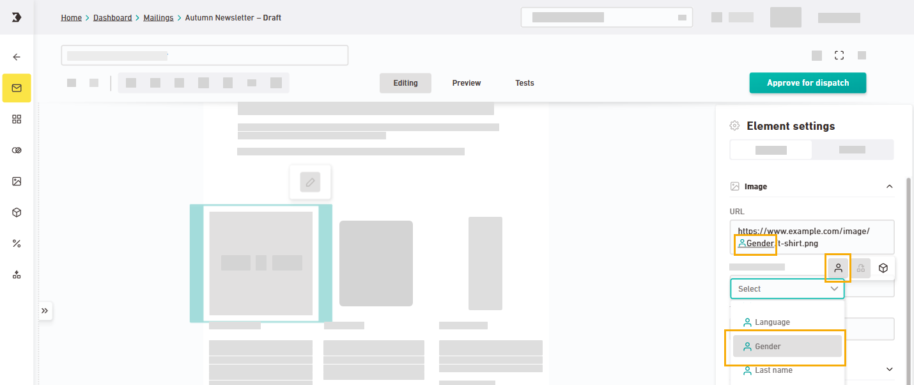Switch to the Preview tab
Image resolution: width=914 pixels, height=385 pixels.
466,83
